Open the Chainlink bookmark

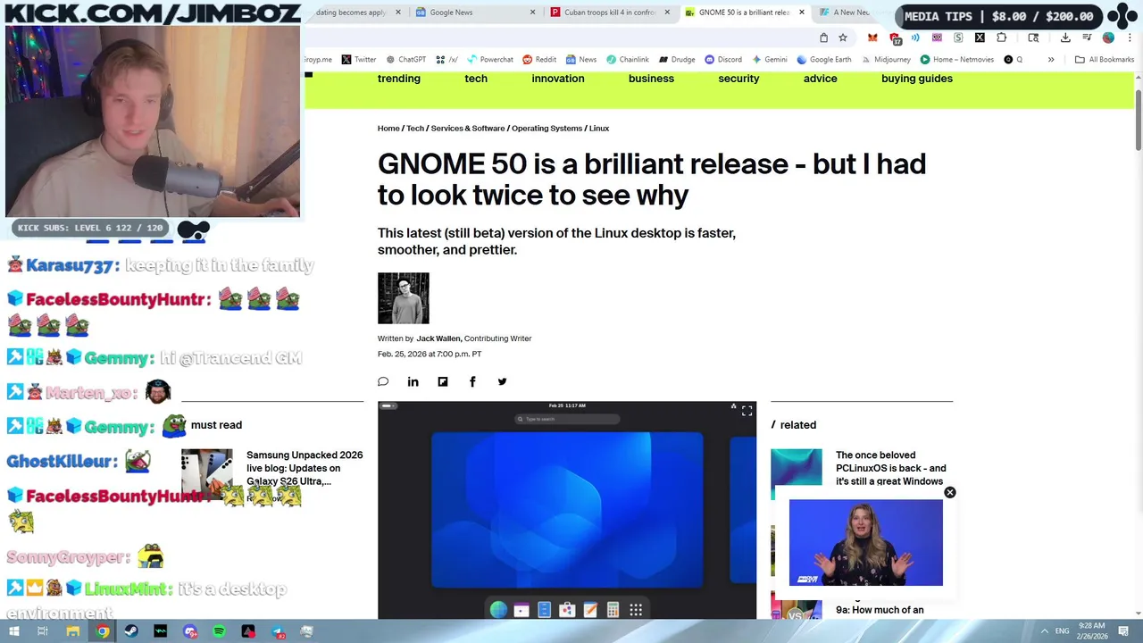(628, 60)
